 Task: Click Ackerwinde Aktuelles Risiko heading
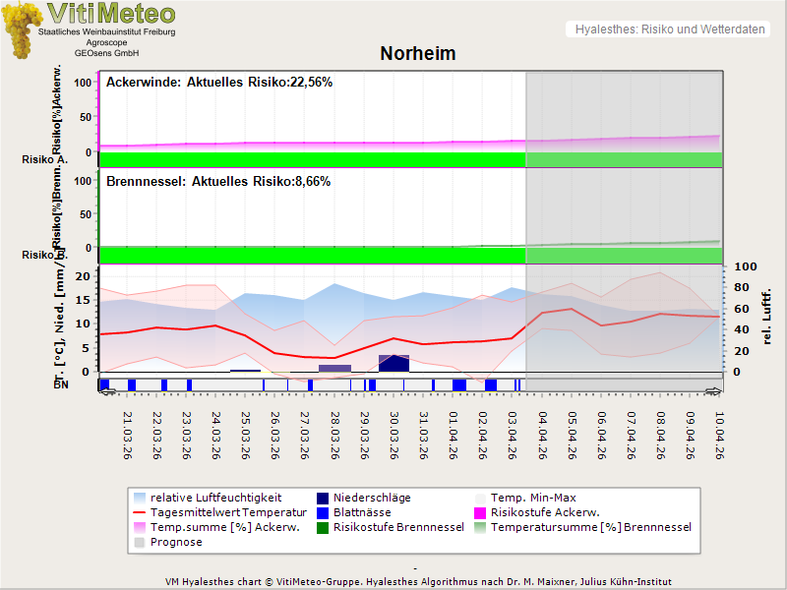pos(219,83)
